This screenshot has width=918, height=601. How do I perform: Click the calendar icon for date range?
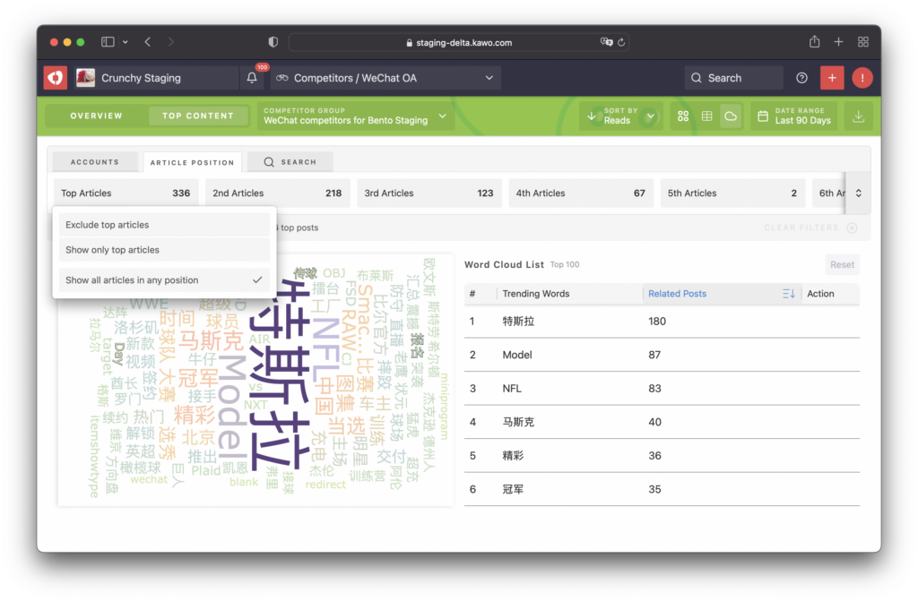[763, 116]
